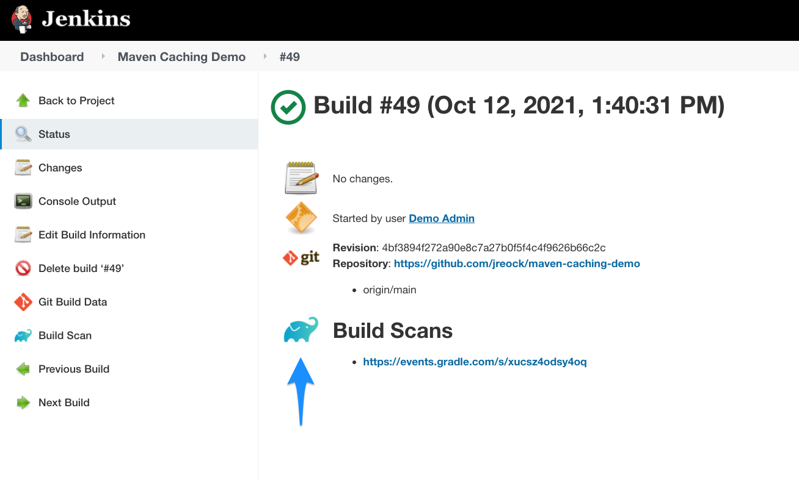Click the Next Build right arrow icon
Screen dimensions: 799x480
(x=23, y=403)
